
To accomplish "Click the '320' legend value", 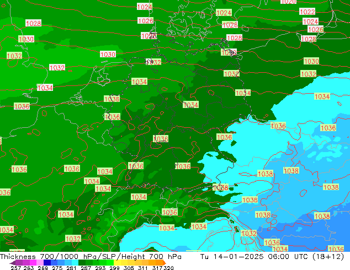I will pos(168,268).
